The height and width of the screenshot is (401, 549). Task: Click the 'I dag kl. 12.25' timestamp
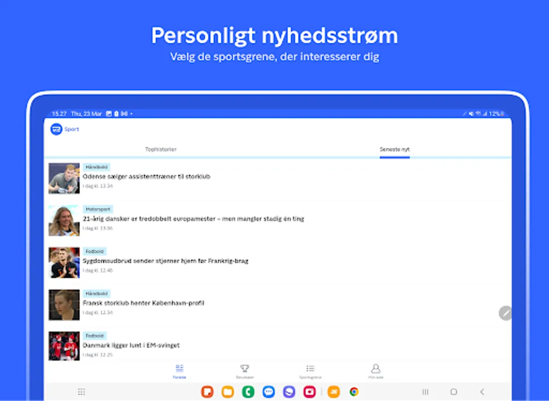tap(98, 355)
